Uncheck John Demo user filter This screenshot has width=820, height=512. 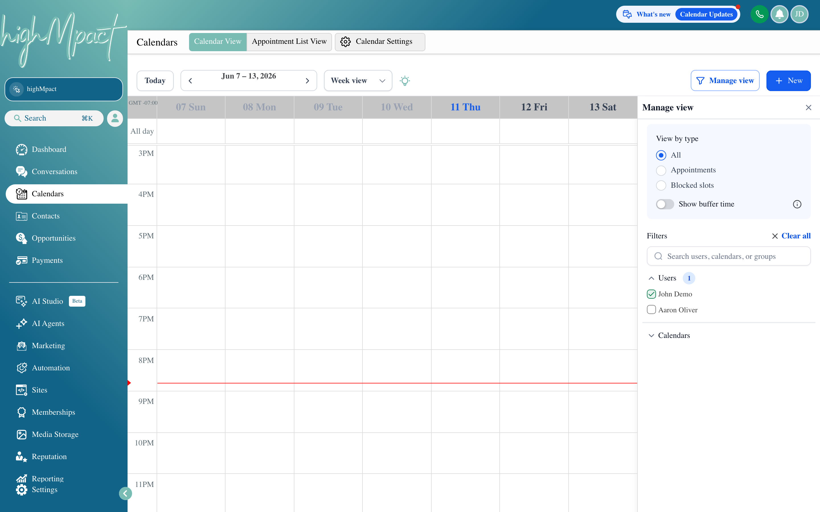[x=651, y=294]
